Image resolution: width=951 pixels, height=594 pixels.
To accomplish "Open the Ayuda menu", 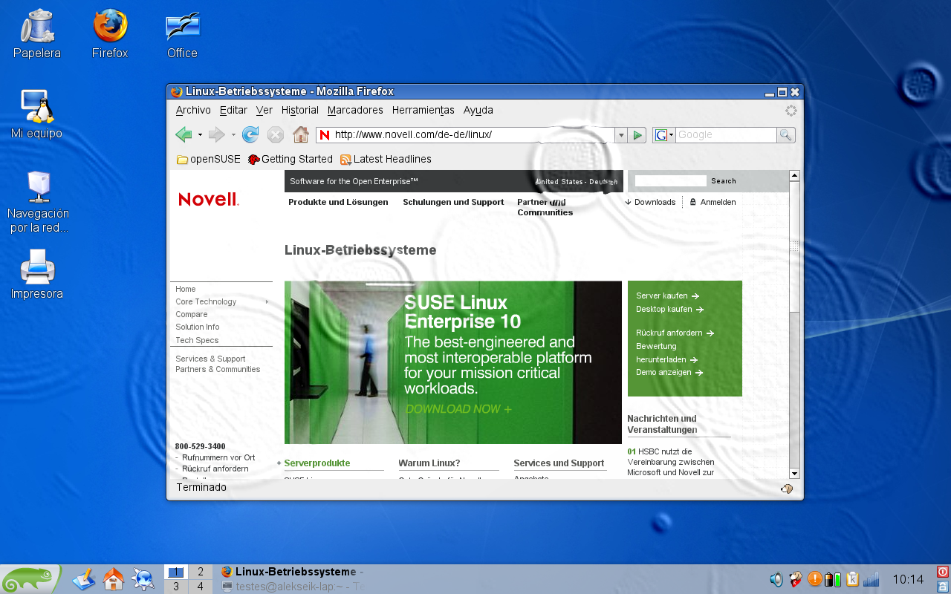I will coord(478,110).
